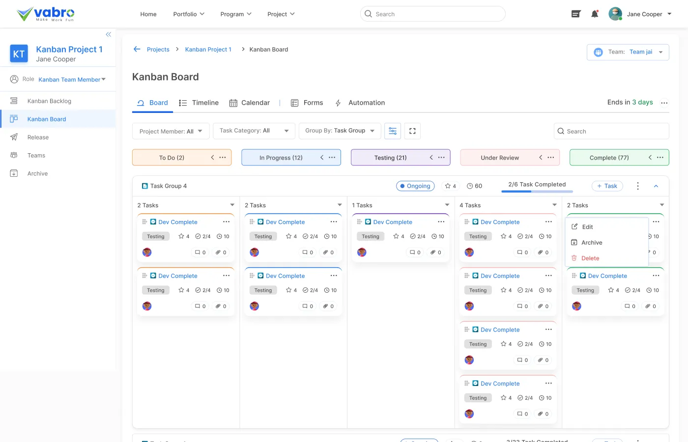Click the add Task button
The width and height of the screenshot is (688, 442).
click(607, 186)
